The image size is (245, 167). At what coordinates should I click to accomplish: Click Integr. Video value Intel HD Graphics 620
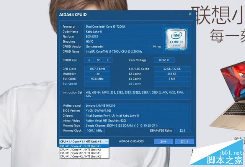(137, 121)
